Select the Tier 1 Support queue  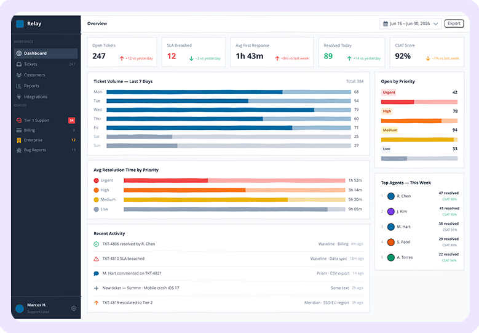pyautogui.click(x=46, y=121)
